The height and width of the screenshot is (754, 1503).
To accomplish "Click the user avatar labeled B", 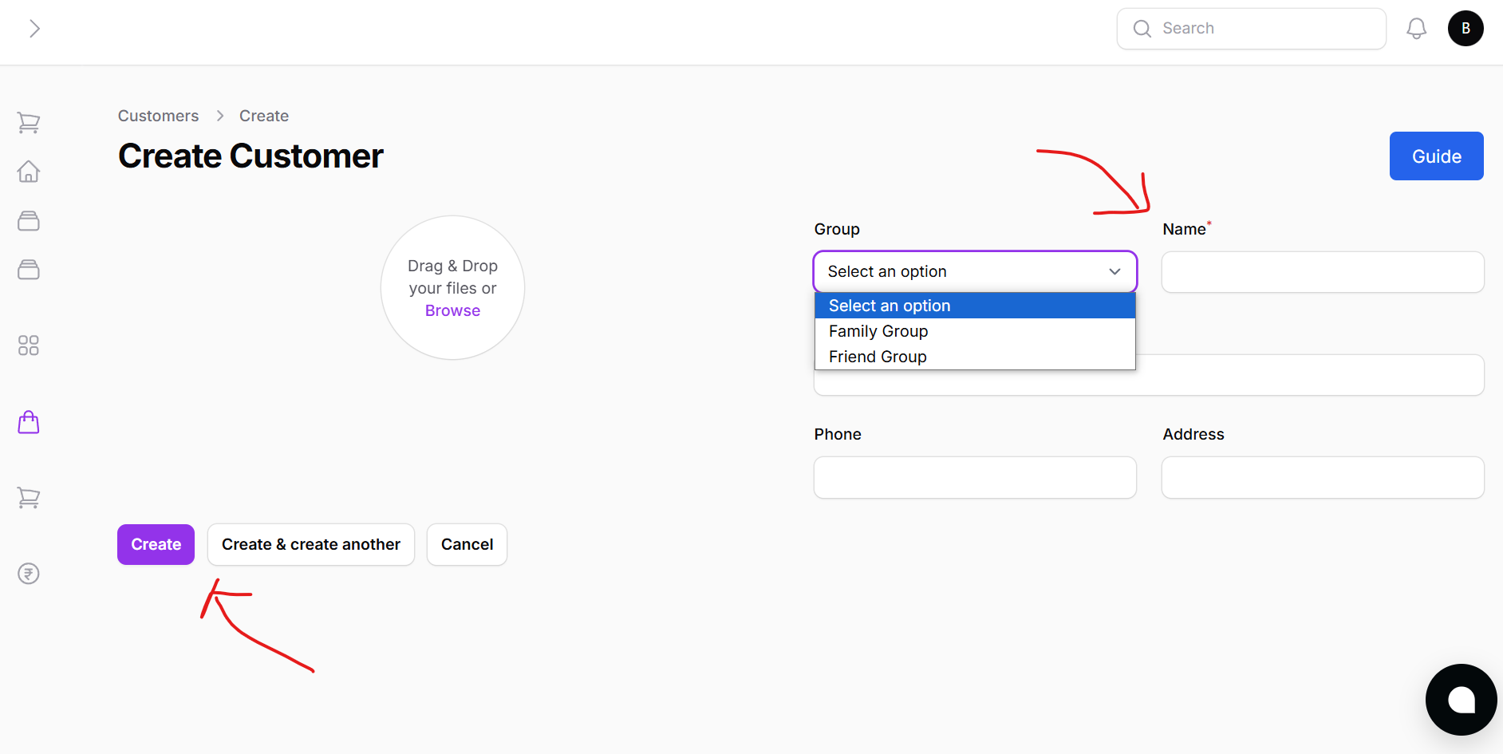I will click(x=1466, y=28).
